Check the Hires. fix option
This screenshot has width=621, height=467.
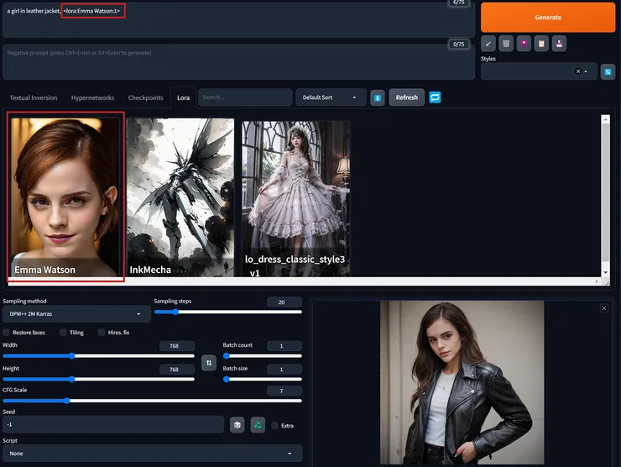102,333
